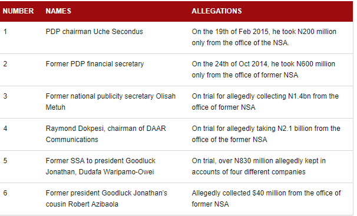Select the N2.1 billion allegation cell

pos(266,134)
